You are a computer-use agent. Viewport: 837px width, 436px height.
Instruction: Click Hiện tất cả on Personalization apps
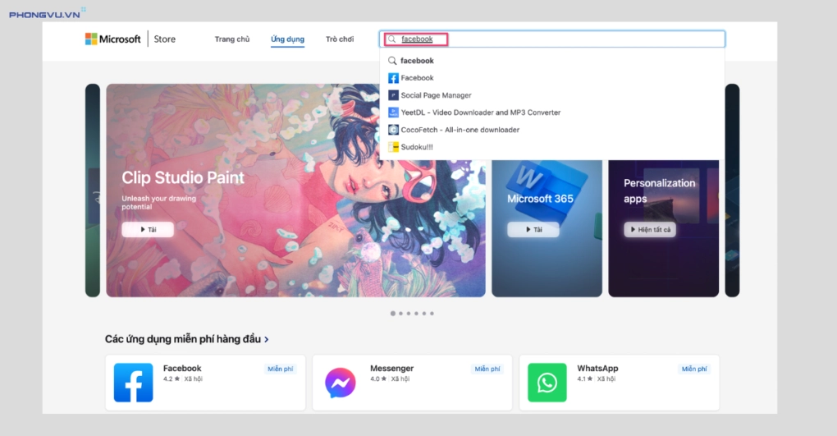click(650, 229)
